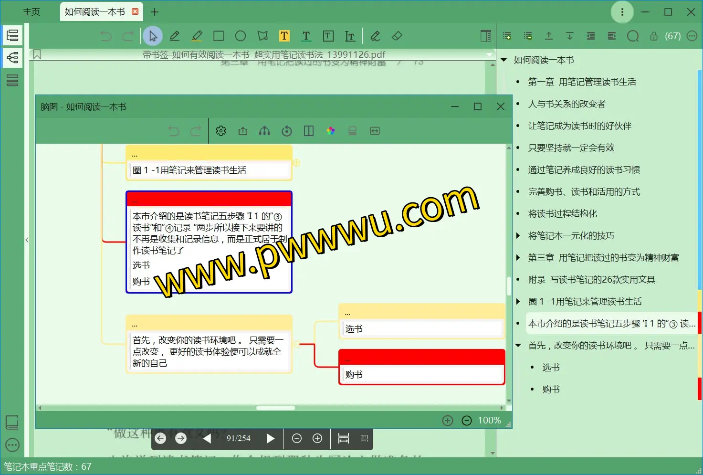Collapse 首先，改变你的读书环境吧 outline item
Image resolution: width=703 pixels, height=475 pixels.
click(518, 345)
